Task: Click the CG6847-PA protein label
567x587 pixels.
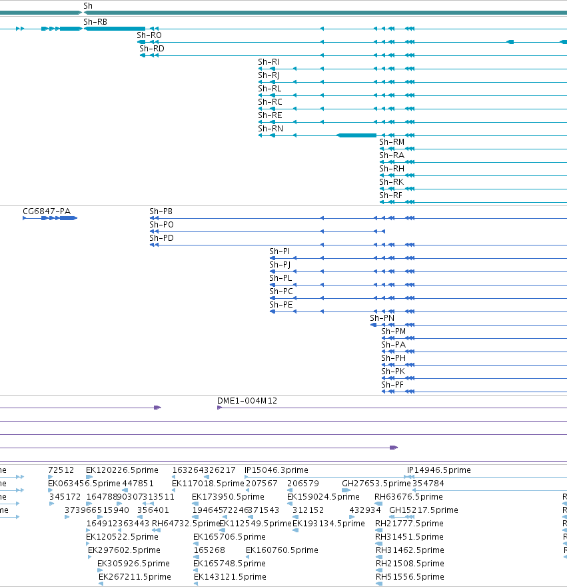Action: click(47, 211)
